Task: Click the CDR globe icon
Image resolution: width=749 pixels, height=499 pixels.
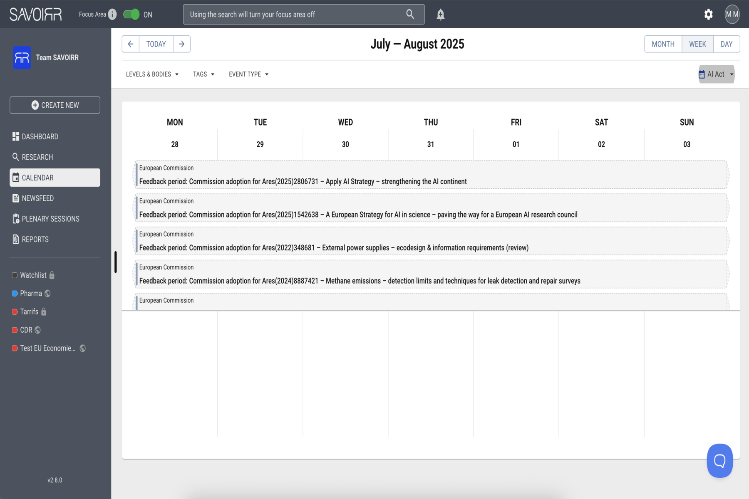Action: click(x=38, y=330)
